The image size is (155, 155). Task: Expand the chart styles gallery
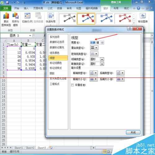pyautogui.click(x=134, y=23)
